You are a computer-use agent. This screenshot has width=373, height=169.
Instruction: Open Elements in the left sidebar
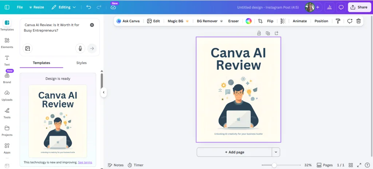[7, 43]
